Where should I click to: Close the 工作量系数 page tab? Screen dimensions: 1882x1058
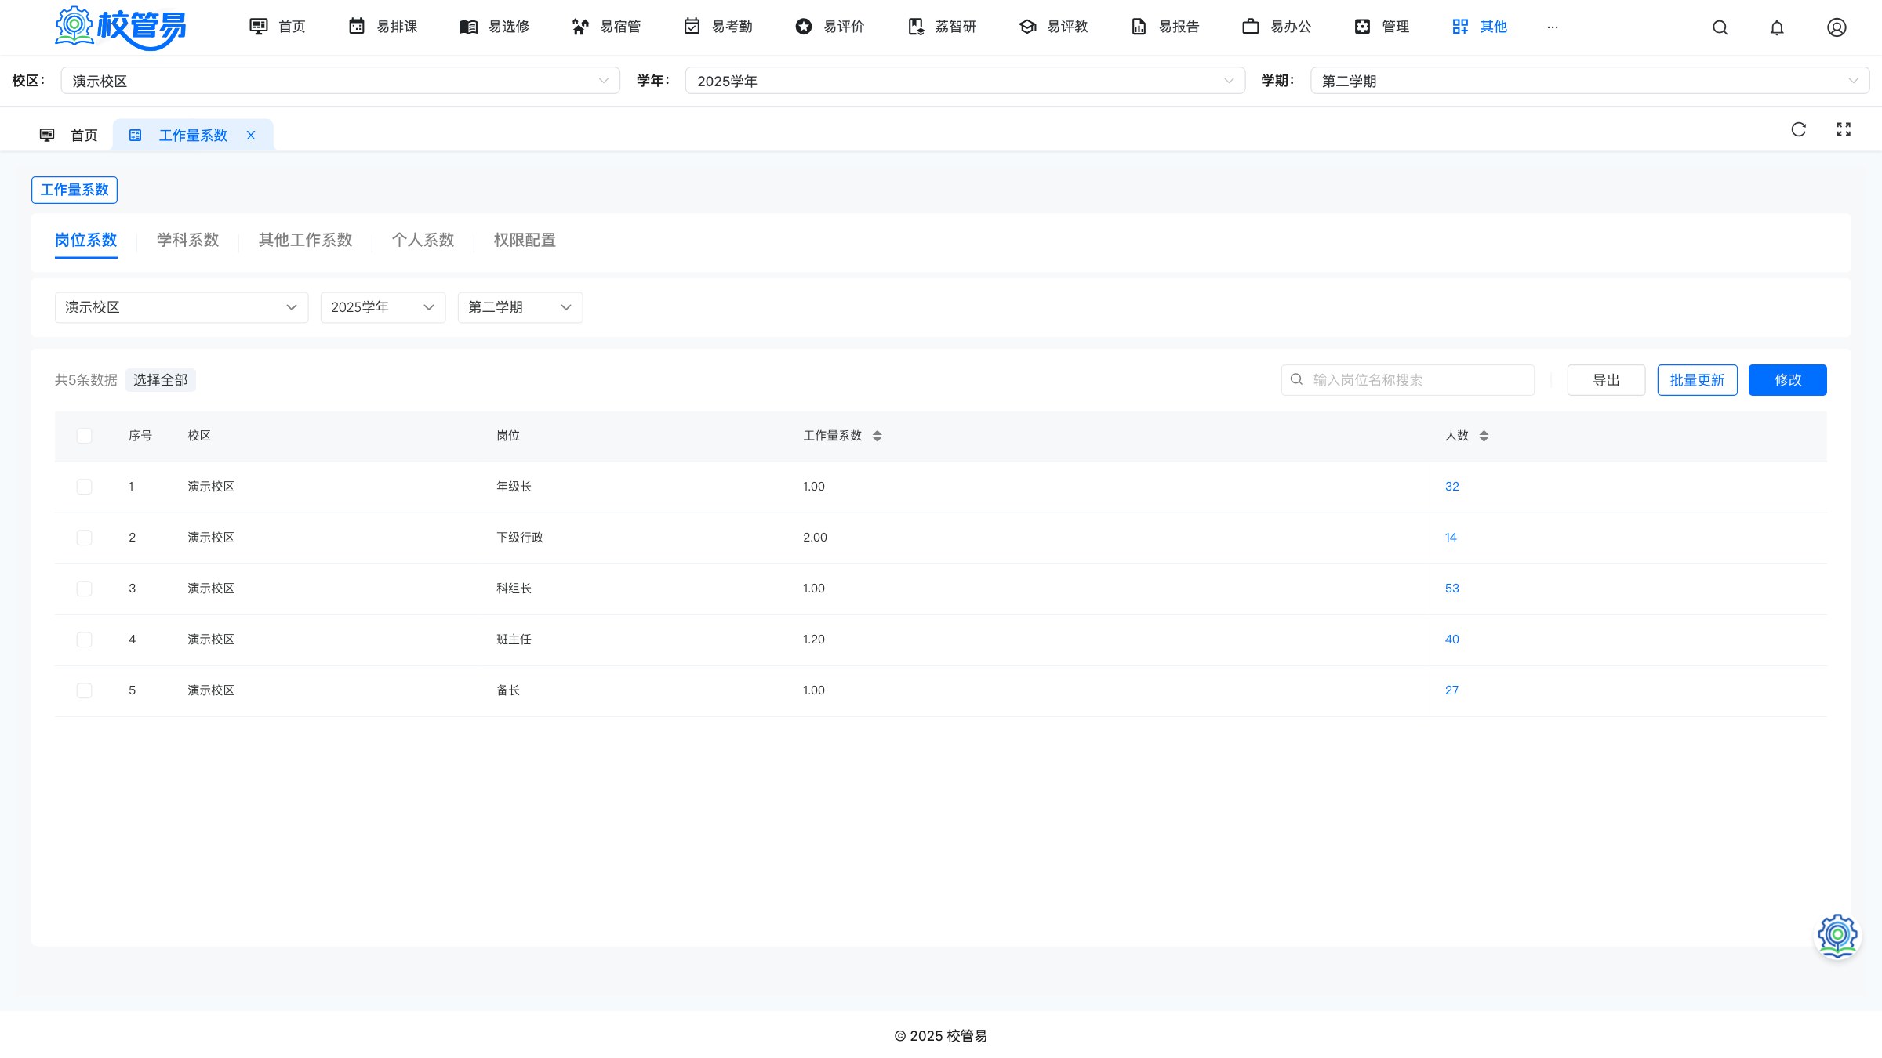coord(251,136)
